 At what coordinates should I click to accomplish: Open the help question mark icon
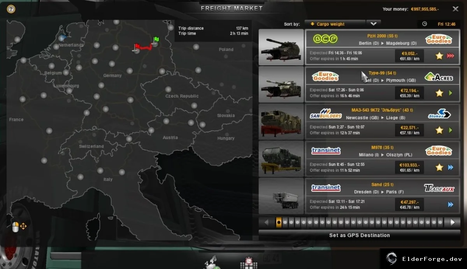pos(11,9)
